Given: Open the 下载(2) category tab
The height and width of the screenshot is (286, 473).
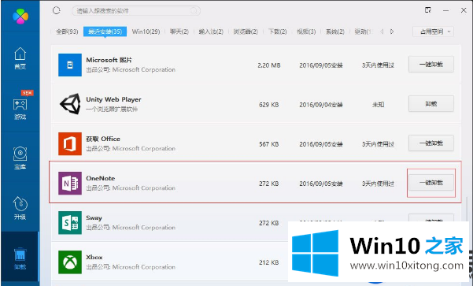Looking at the screenshot, I should click(278, 32).
